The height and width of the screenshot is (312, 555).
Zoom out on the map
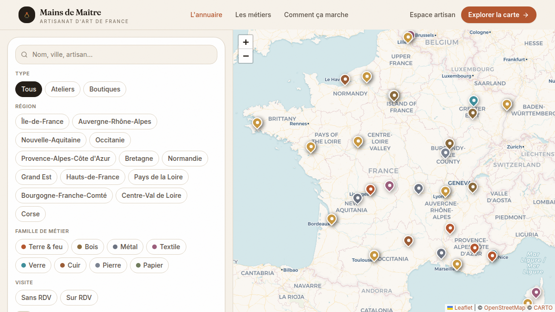click(246, 56)
